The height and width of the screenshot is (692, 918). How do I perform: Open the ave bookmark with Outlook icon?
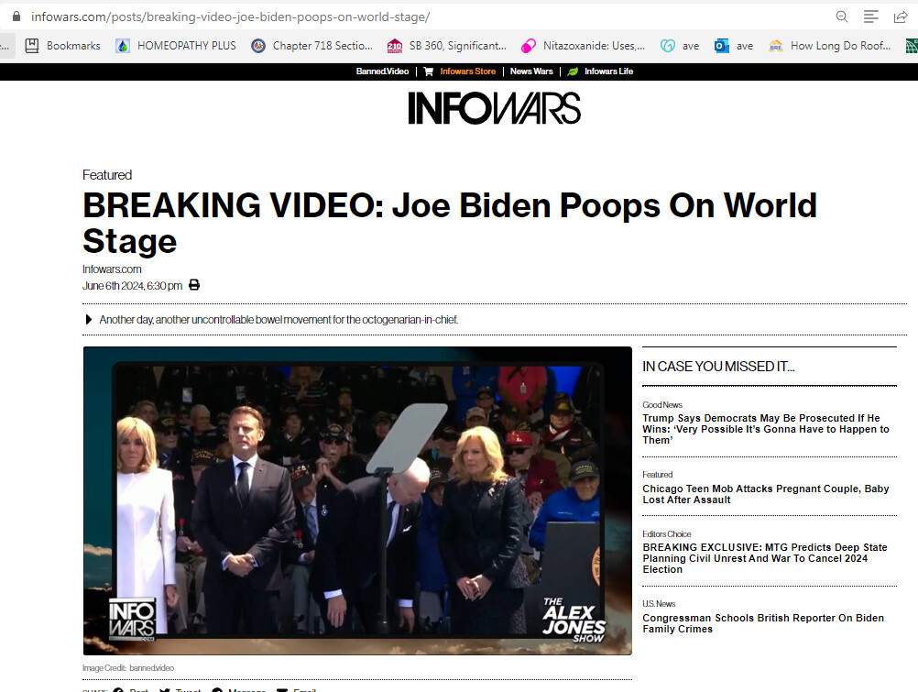click(734, 46)
